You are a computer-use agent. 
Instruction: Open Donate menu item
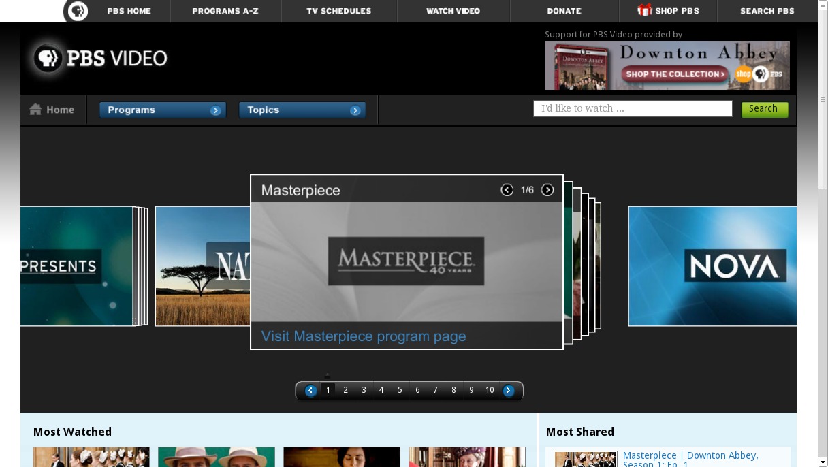(564, 11)
